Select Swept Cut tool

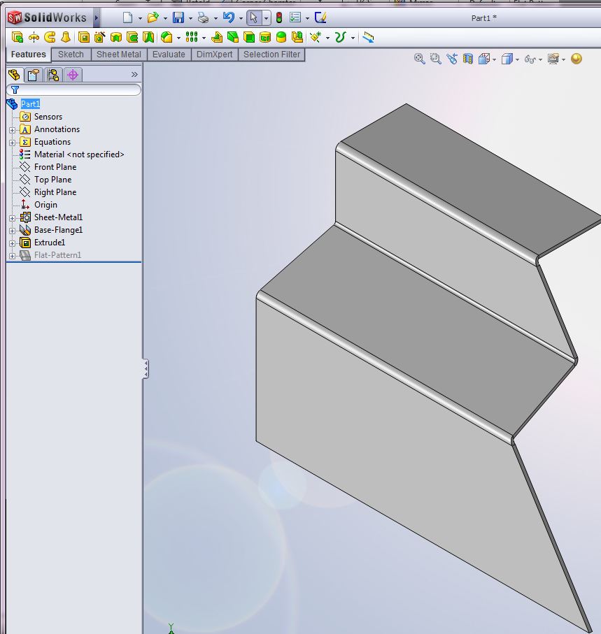pos(132,37)
